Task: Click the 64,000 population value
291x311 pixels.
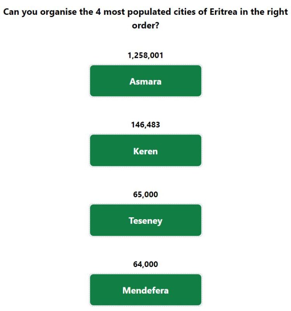Action: tap(145, 264)
